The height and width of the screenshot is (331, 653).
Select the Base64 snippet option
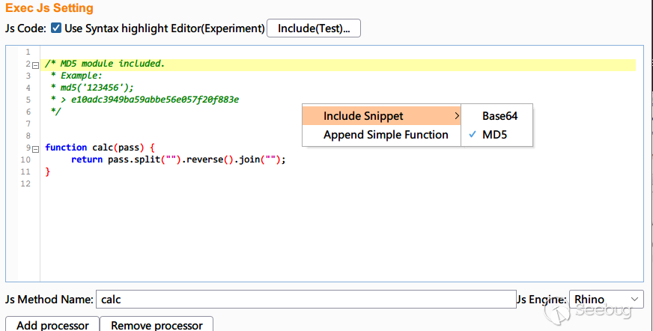499,116
